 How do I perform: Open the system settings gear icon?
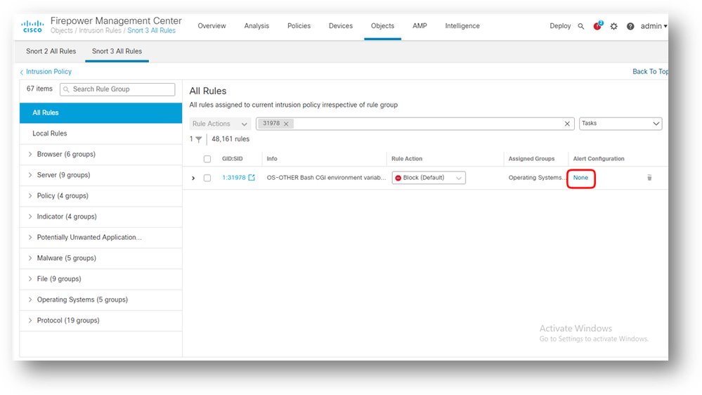tap(613, 27)
